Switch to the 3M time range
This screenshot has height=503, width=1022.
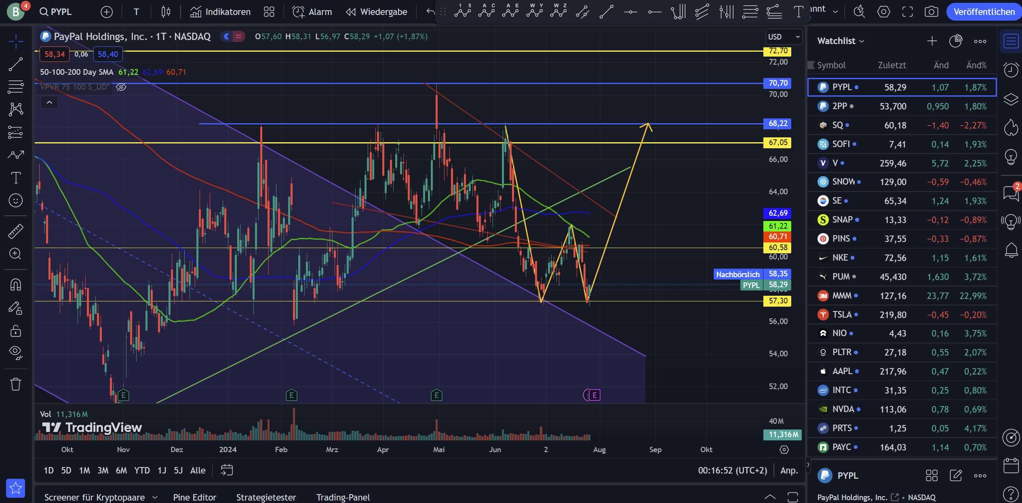tap(103, 470)
